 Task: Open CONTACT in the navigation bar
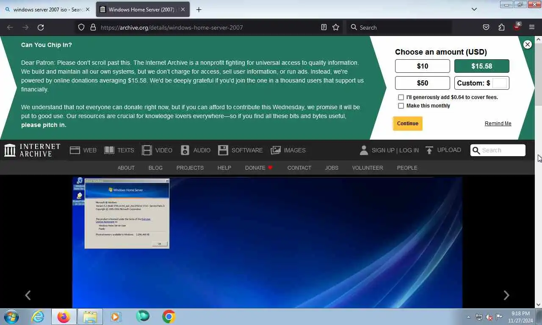click(299, 168)
